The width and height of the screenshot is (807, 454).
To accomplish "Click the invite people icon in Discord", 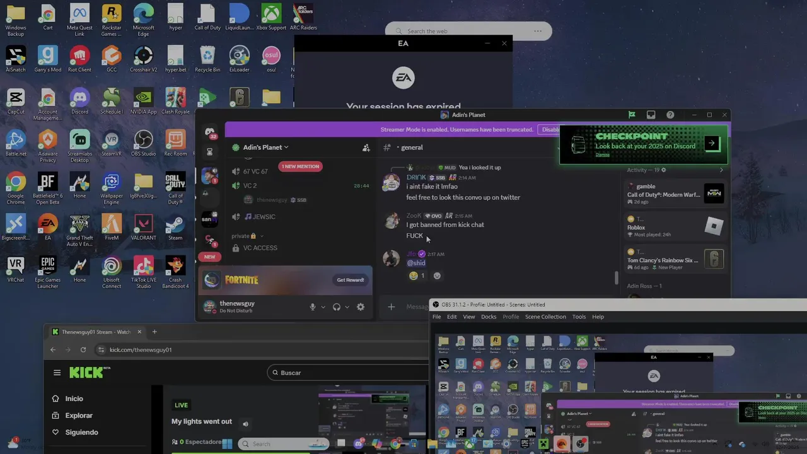I will 366,148.
